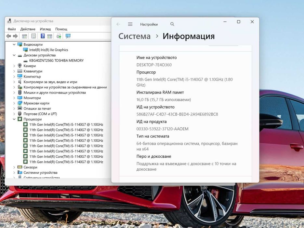Click the Портове (COM и LPT) plug icon

pos(20,114)
